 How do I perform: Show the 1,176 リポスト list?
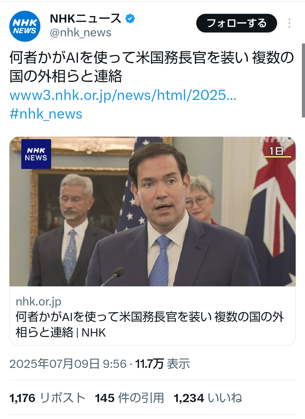click(x=47, y=398)
